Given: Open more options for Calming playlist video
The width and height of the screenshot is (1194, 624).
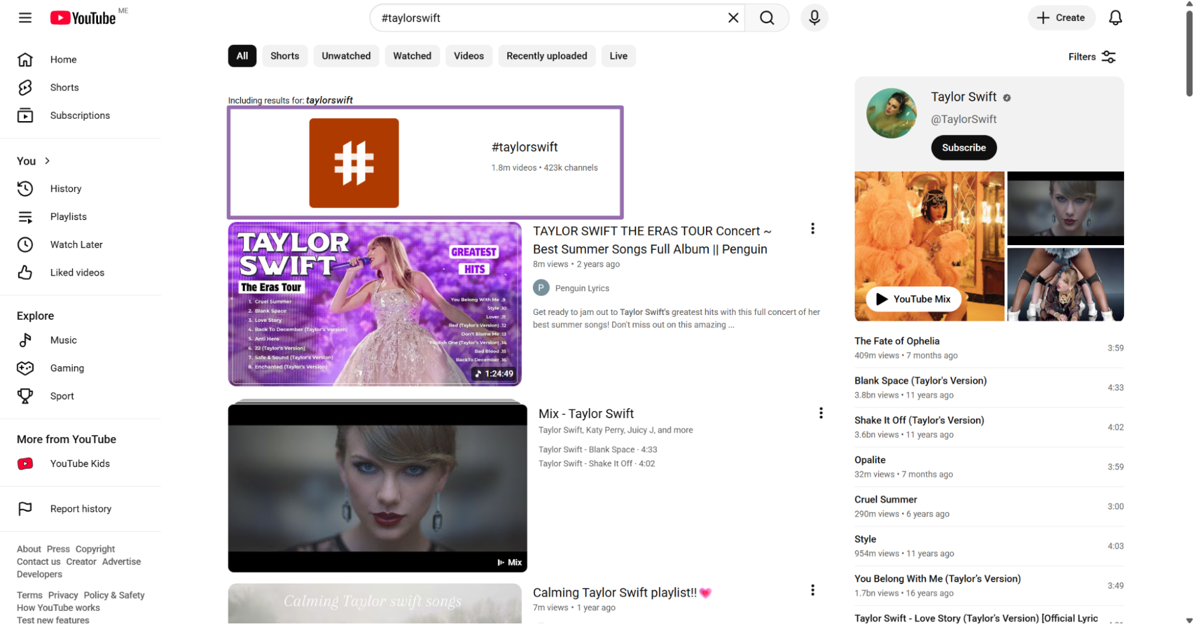Looking at the screenshot, I should pos(812,591).
